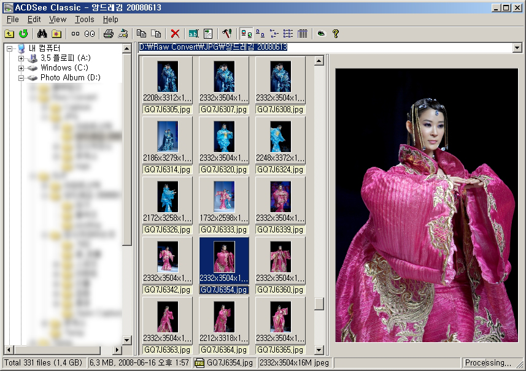The width and height of the screenshot is (526, 371).
Task: Acquire image from scanner icon
Action: (123, 34)
